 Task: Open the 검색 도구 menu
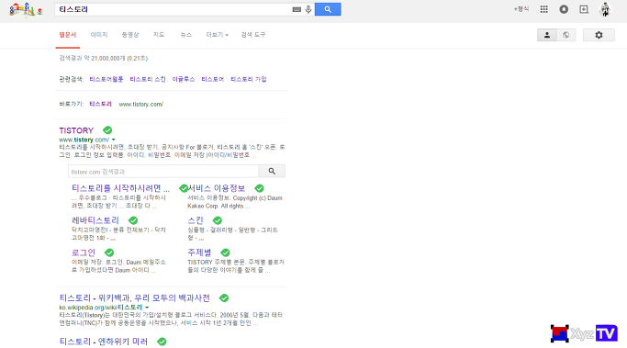(x=253, y=35)
